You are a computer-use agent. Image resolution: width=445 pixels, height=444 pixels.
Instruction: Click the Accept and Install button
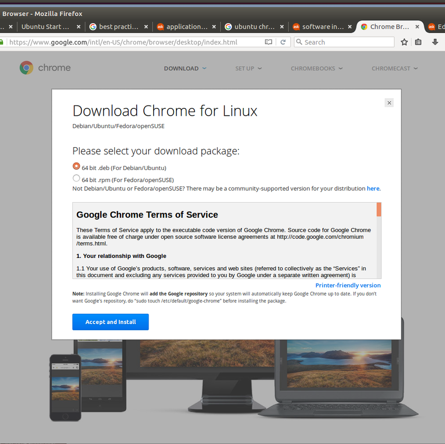click(x=110, y=322)
